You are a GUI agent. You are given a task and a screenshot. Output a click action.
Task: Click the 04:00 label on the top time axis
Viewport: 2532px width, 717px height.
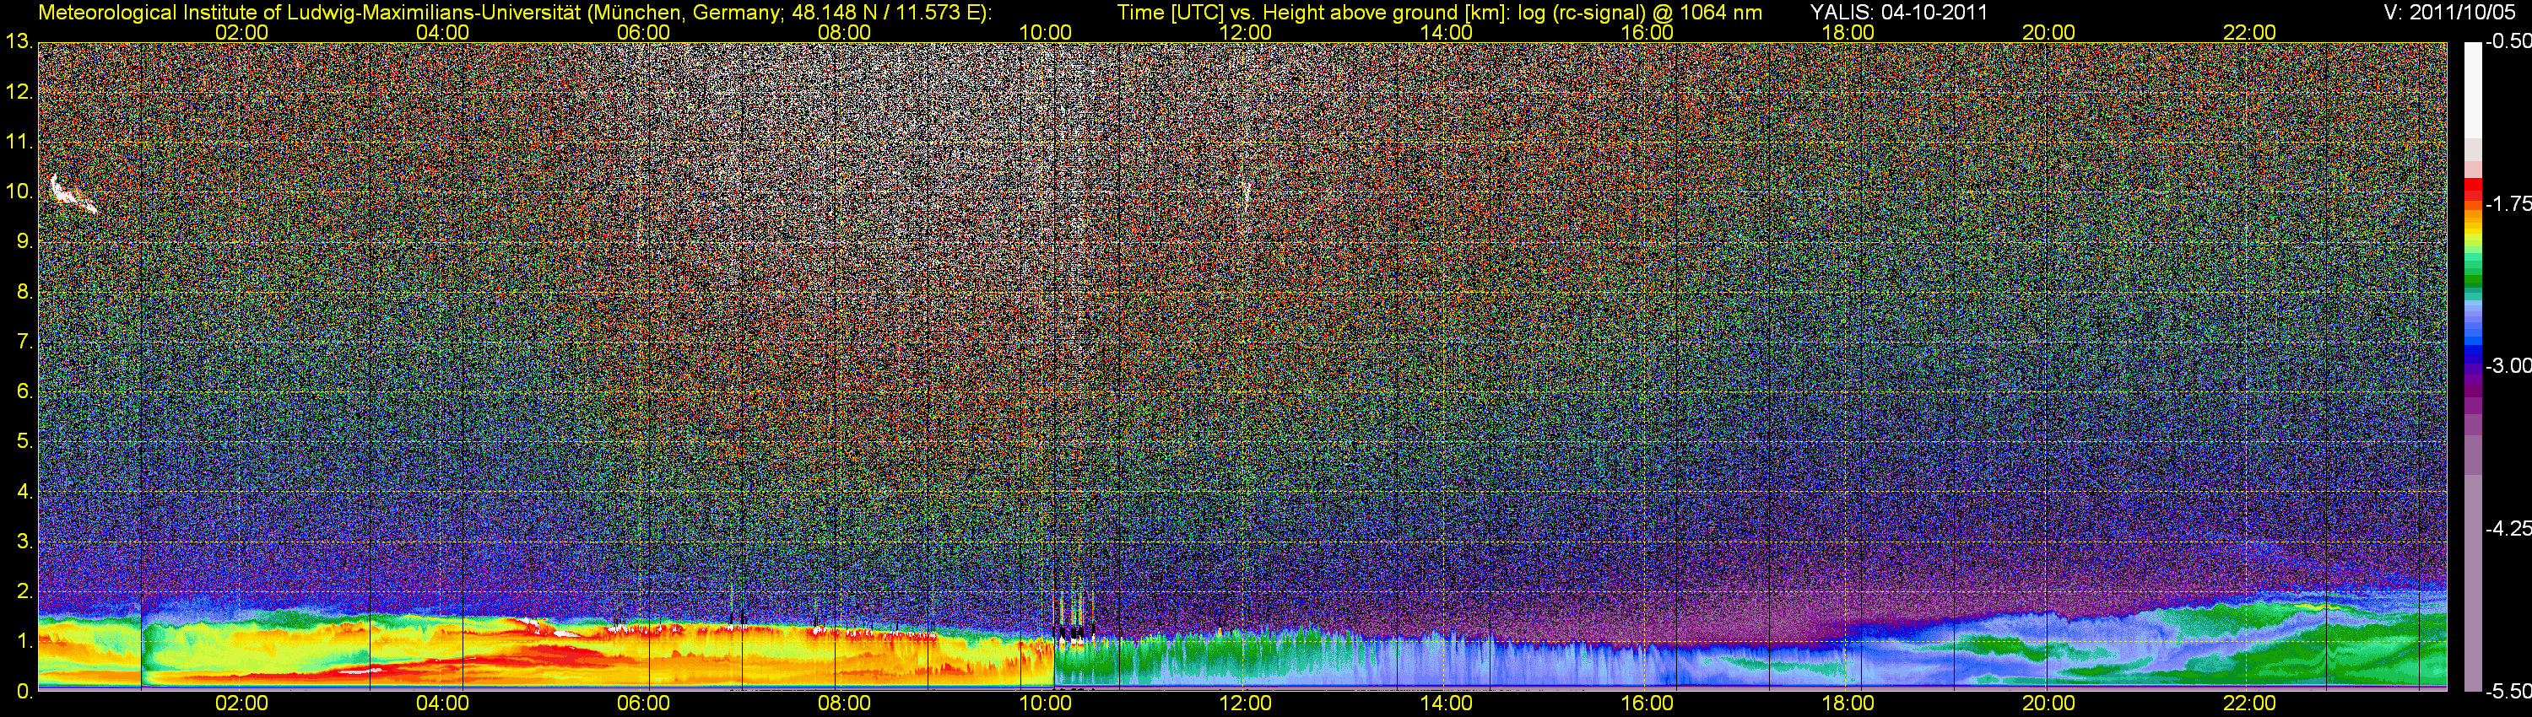pos(442,32)
